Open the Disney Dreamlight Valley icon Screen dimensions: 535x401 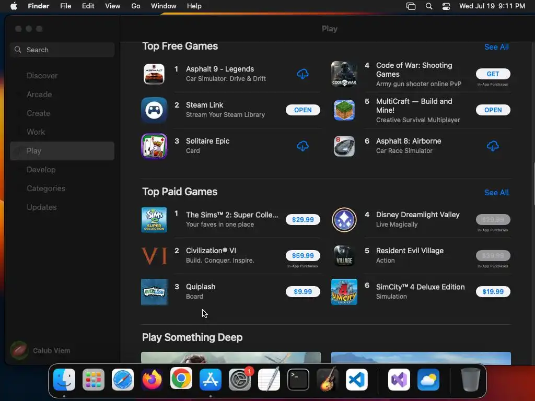click(344, 220)
